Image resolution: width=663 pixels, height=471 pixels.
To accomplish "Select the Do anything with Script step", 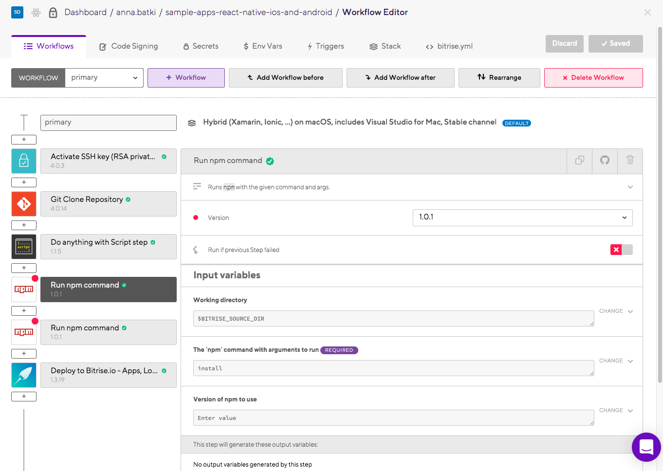I will 109,247.
